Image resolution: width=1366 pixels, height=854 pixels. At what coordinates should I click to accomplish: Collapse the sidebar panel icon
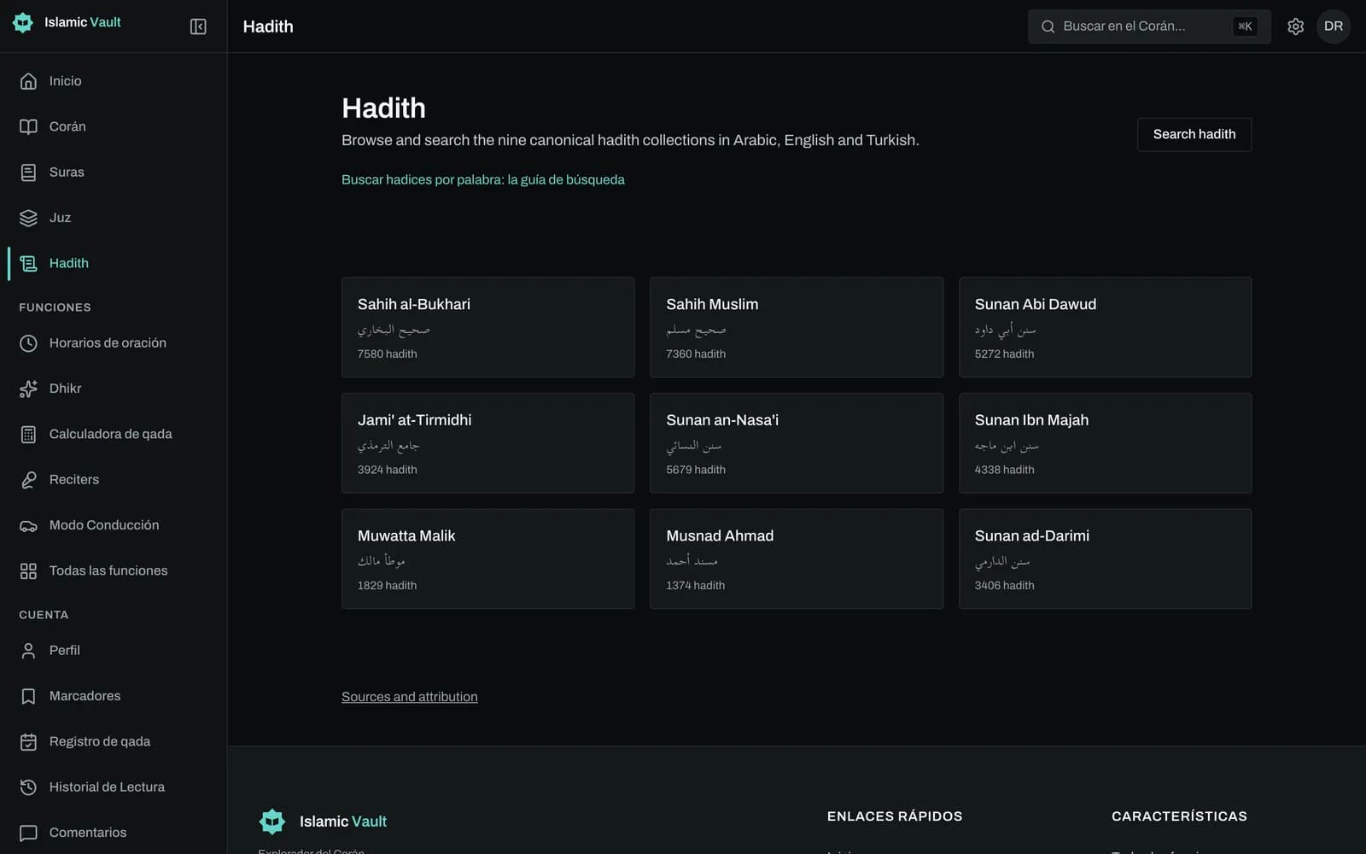point(198,26)
